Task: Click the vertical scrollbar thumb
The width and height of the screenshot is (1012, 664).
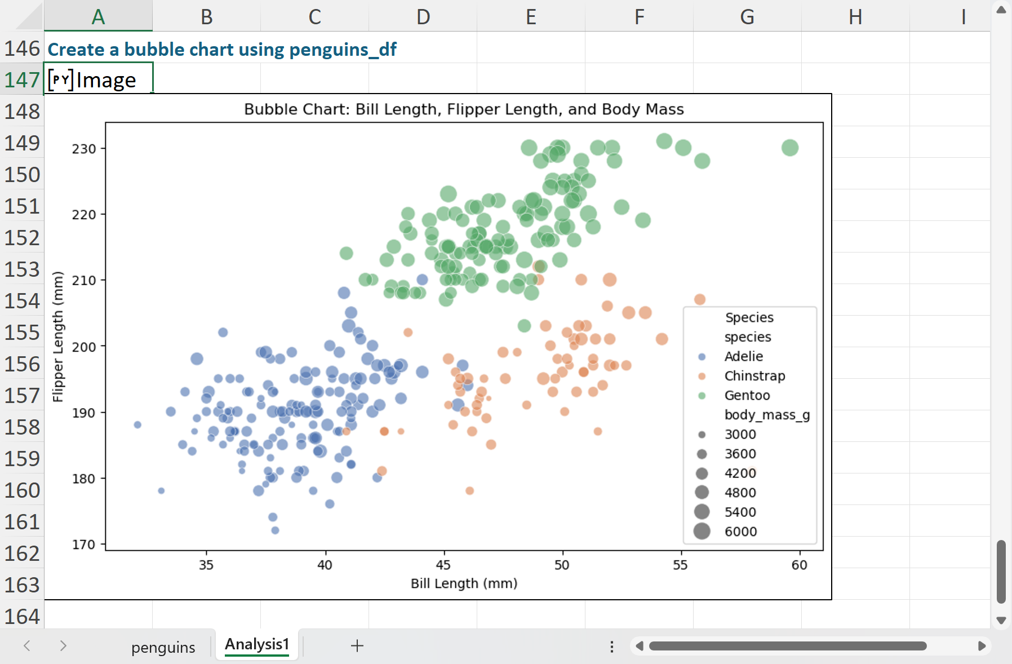Action: [1001, 572]
